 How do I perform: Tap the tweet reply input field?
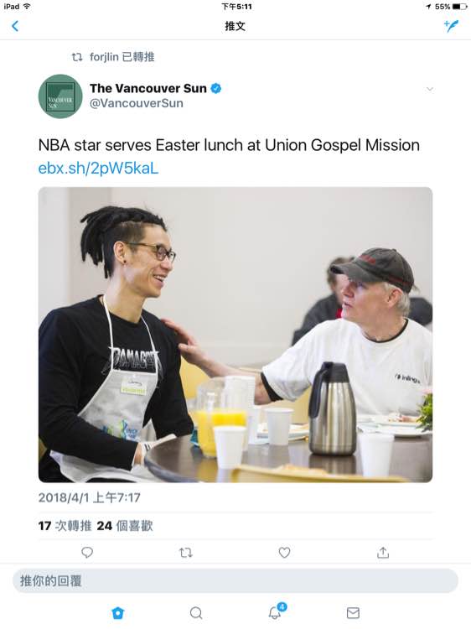235,581
